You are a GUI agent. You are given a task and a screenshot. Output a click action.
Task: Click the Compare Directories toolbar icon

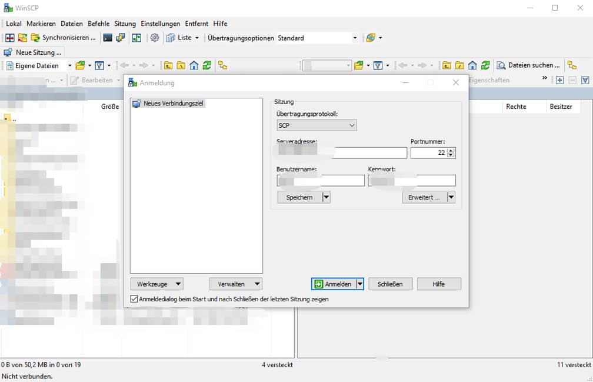(x=10, y=38)
